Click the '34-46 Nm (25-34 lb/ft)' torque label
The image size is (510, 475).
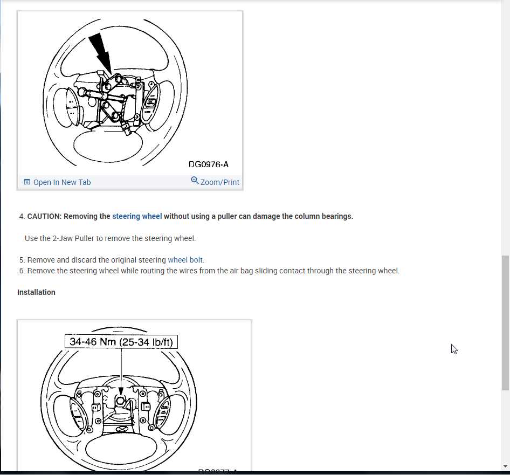[x=121, y=342]
